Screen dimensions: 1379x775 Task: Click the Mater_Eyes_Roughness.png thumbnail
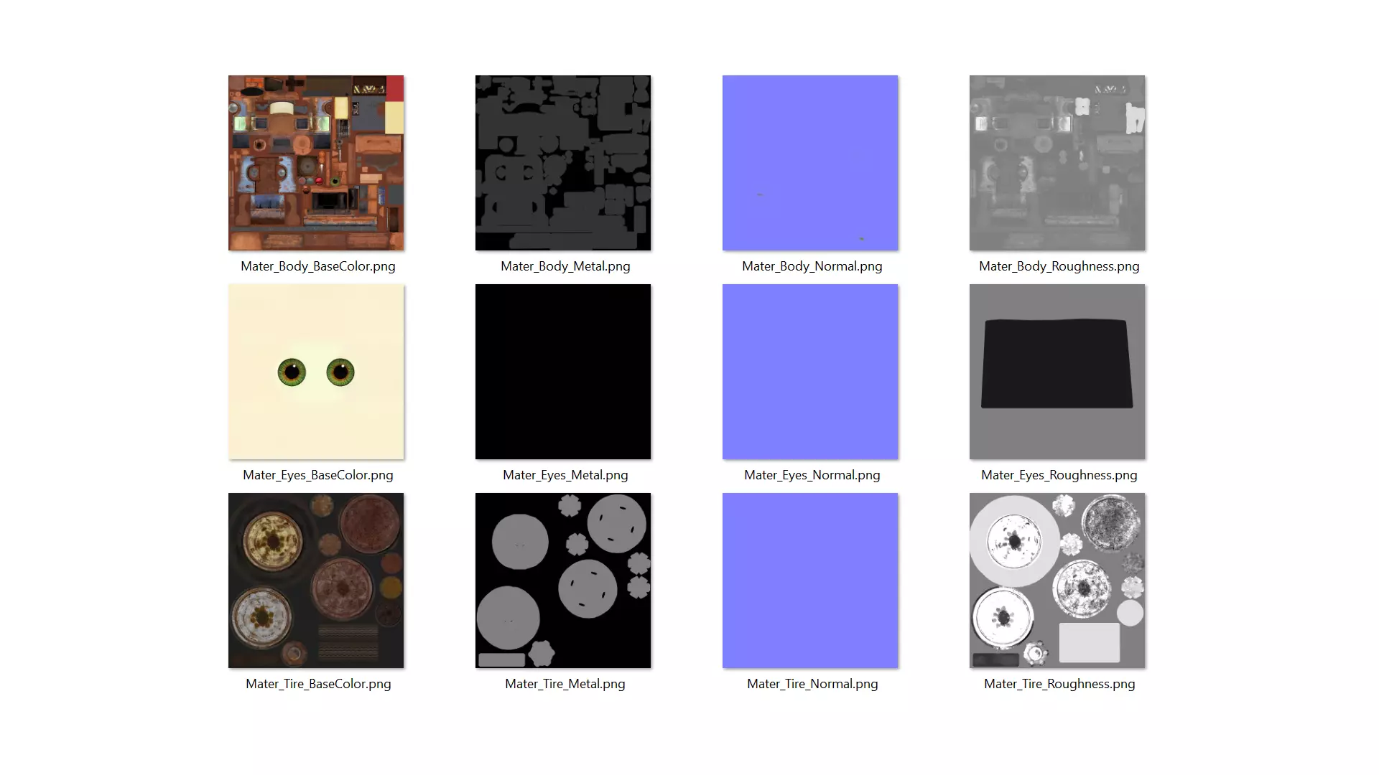point(1057,372)
